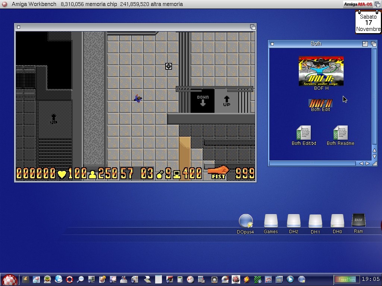The image size is (382, 286).
Task: Click the vertical scrollbar of Bofh window
Action: coord(375,96)
